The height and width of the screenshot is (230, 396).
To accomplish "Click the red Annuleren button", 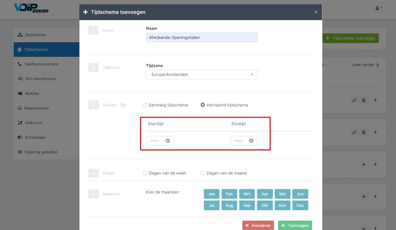I will tap(258, 225).
